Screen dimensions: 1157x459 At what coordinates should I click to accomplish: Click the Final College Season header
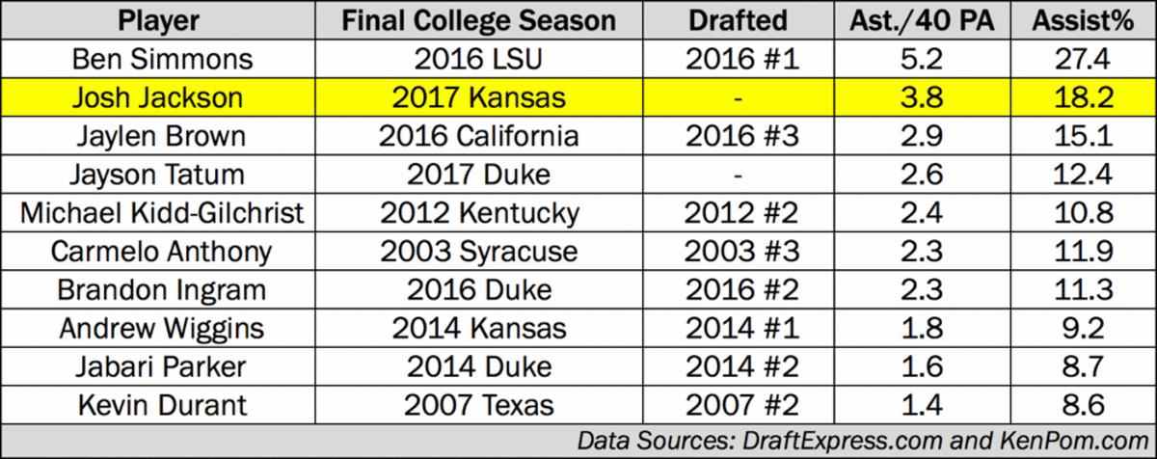478,21
